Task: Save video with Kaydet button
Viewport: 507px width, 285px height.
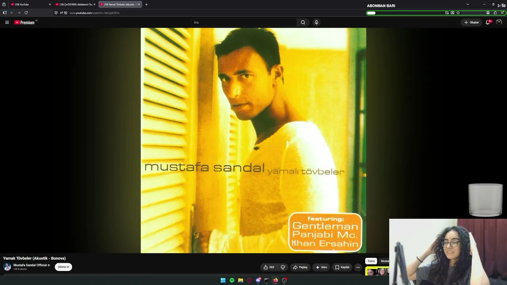Action: [342, 267]
